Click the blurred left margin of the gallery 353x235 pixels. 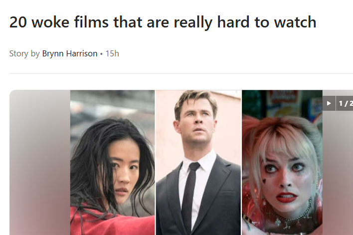click(40, 163)
